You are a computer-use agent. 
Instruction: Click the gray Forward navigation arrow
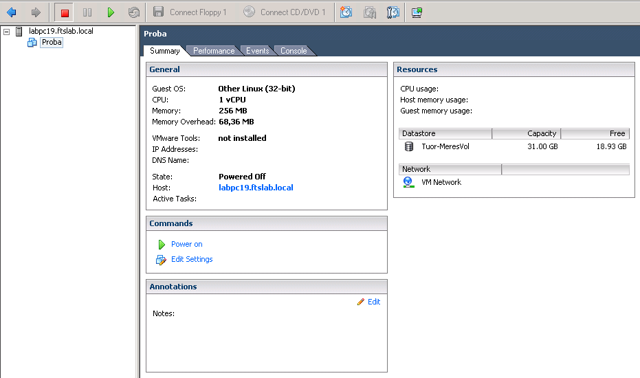coord(36,12)
